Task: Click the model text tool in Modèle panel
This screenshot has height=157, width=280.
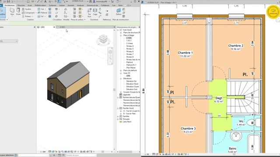Action: click(x=65, y=9)
